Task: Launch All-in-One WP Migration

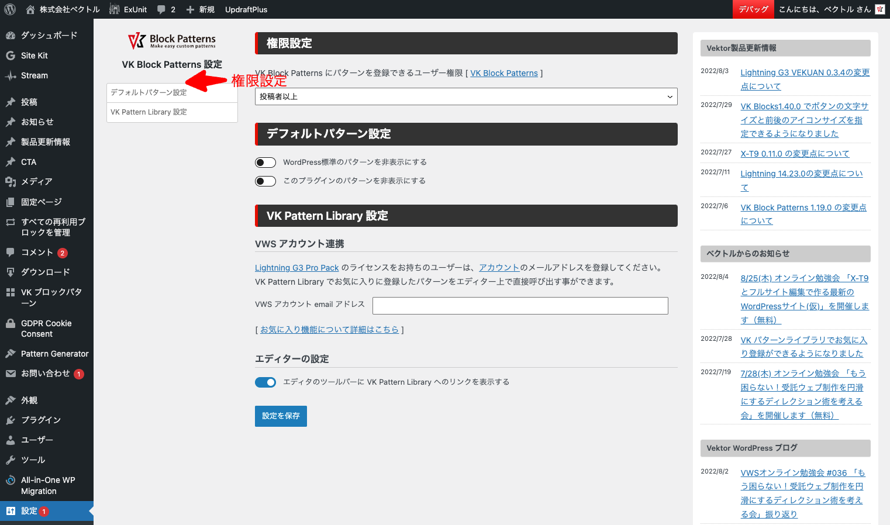Action: (x=47, y=485)
